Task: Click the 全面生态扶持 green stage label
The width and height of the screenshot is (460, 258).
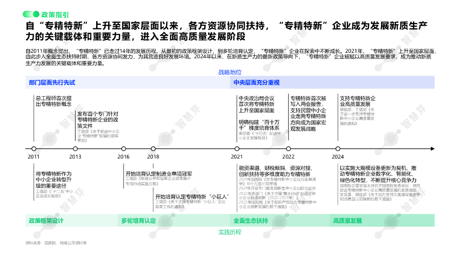Action: [251, 221]
